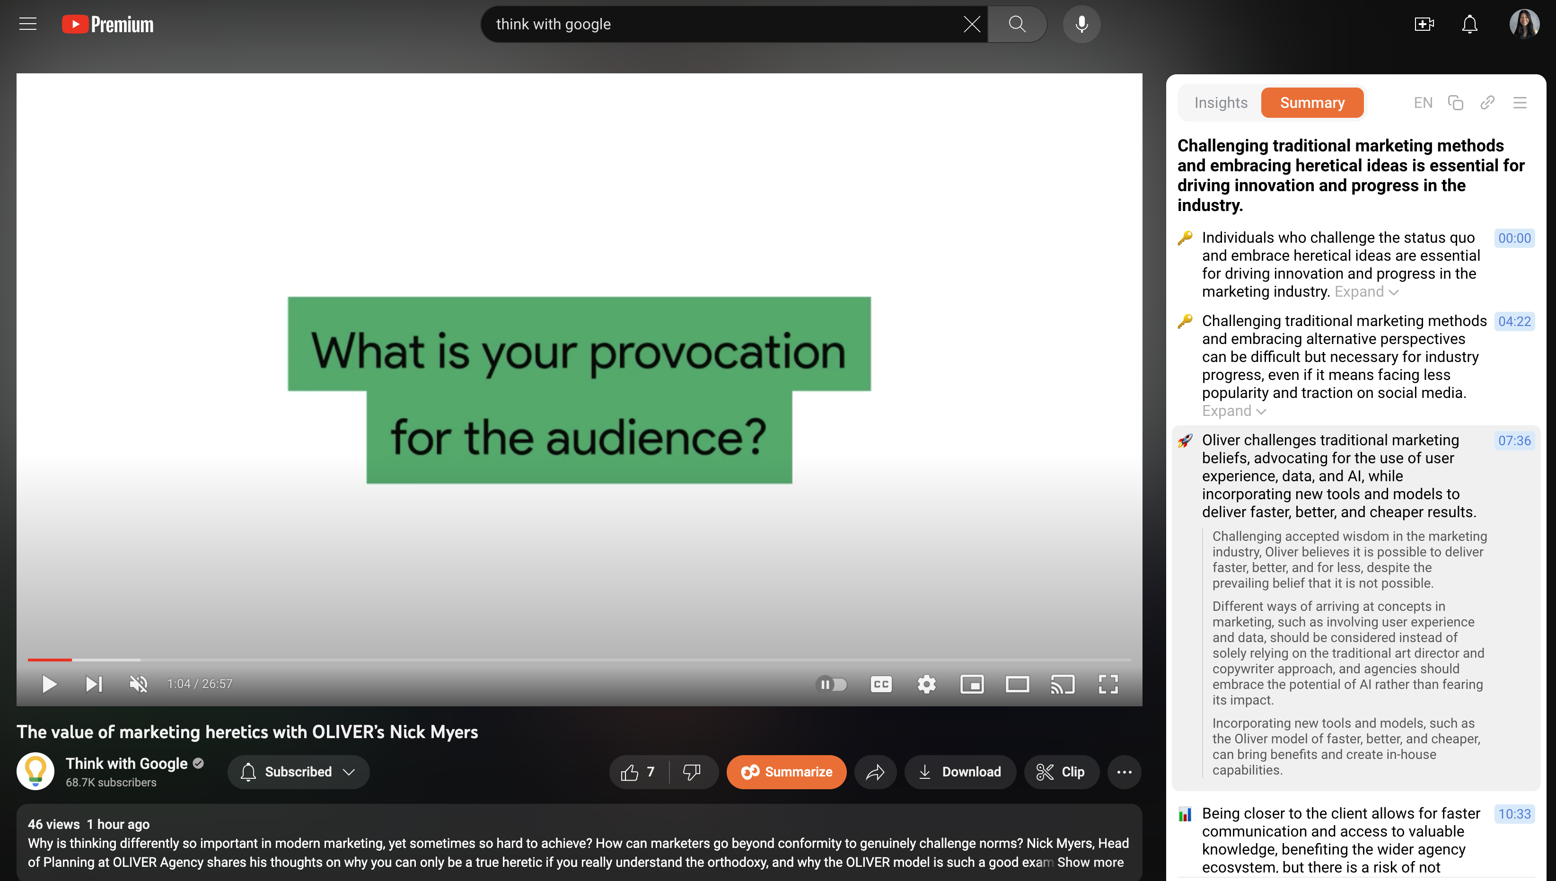Open the Subscribed notification dropdown
1556x881 pixels.
pyautogui.click(x=298, y=772)
